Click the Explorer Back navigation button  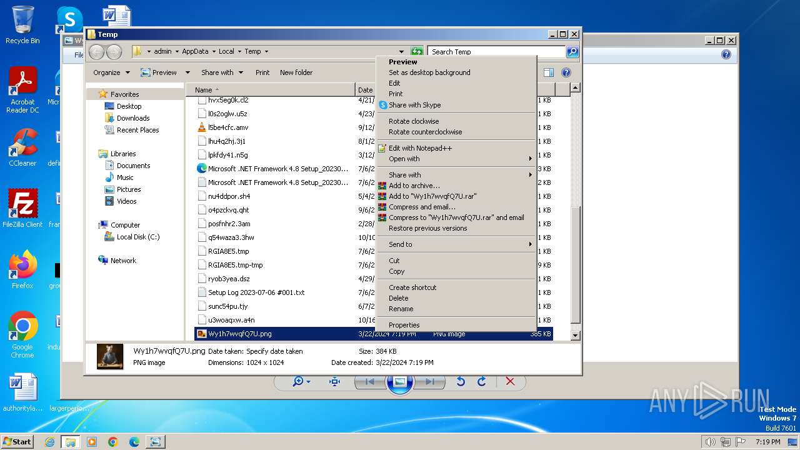[x=96, y=52]
